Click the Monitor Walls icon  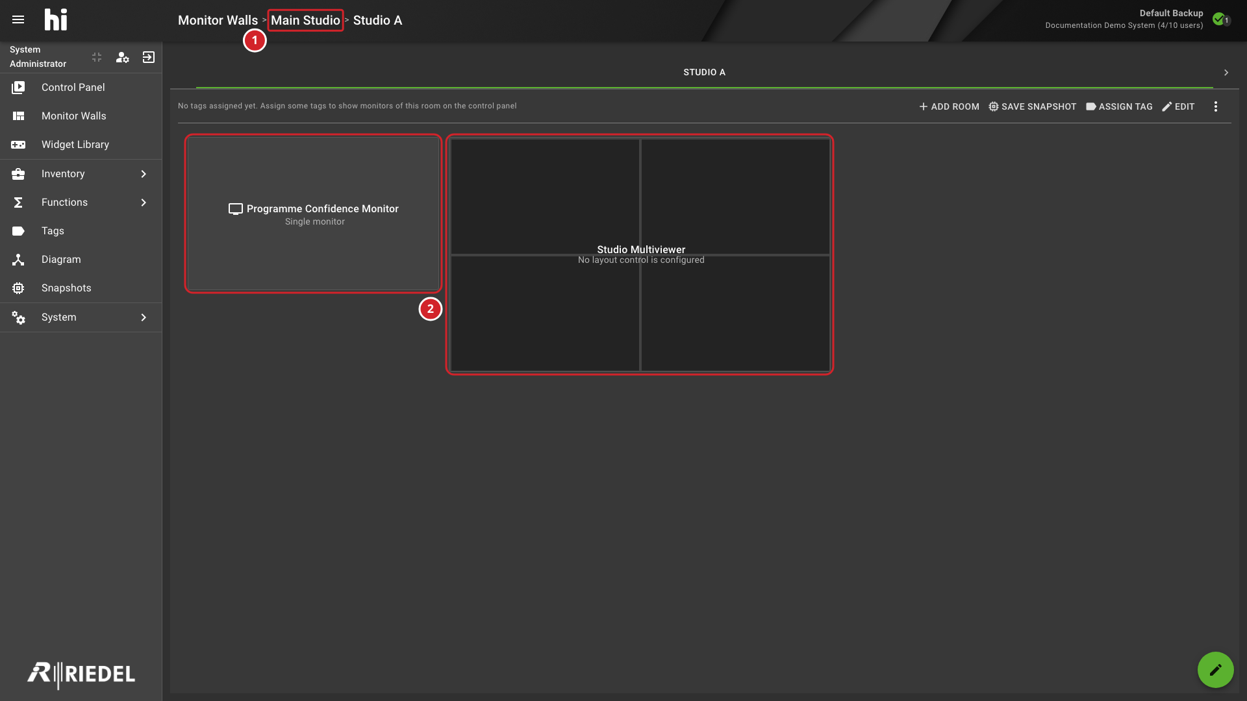(18, 116)
